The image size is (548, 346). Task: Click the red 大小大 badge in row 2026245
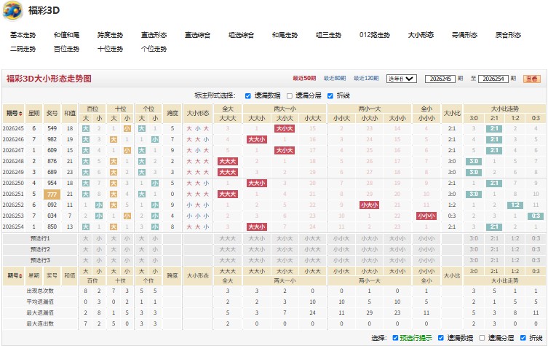click(285, 129)
